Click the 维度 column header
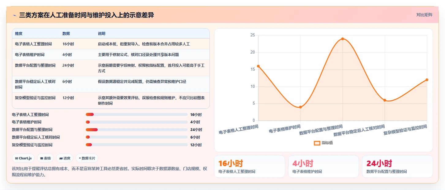The height and width of the screenshot is (190, 445). pos(19,34)
